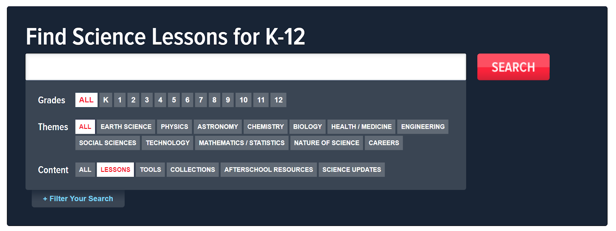
Task: Select Mathematics / Statistics theme
Action: coord(241,143)
